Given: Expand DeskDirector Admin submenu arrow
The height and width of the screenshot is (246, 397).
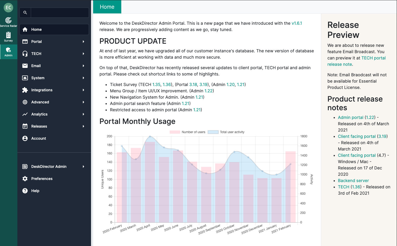Looking at the screenshot, I should pos(83,167).
